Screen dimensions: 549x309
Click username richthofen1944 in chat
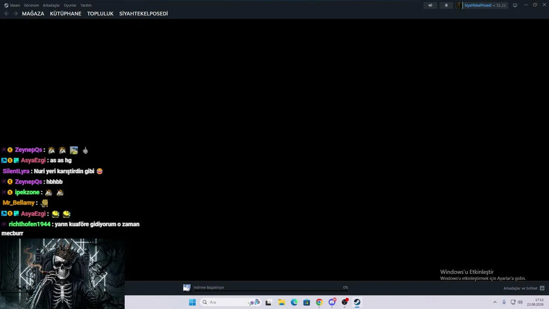click(x=30, y=224)
